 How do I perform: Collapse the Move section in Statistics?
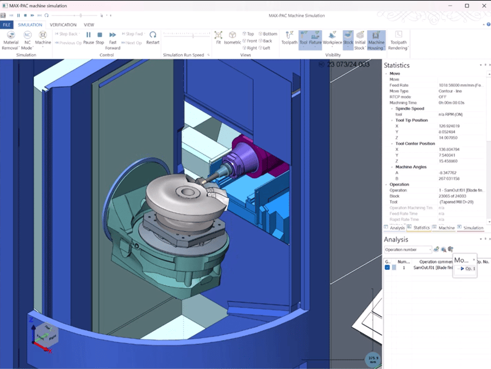point(386,74)
